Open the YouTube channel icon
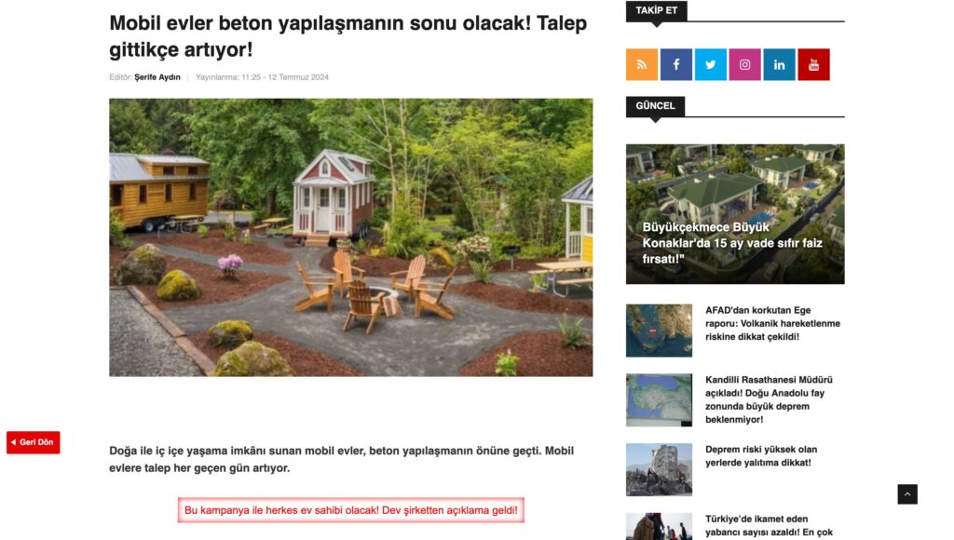954x540 pixels. click(813, 64)
